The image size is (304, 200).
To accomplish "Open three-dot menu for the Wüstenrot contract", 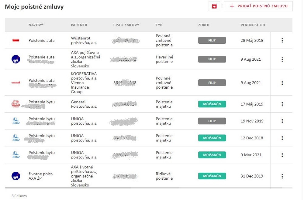I will (282, 40).
